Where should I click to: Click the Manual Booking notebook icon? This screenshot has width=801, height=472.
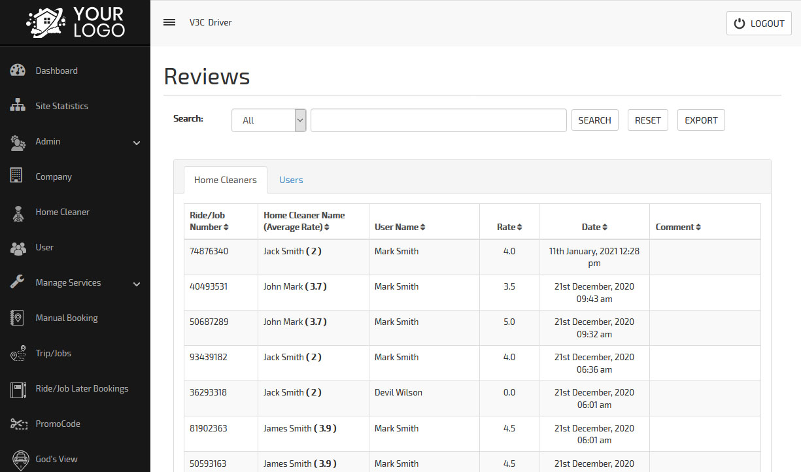pos(18,318)
